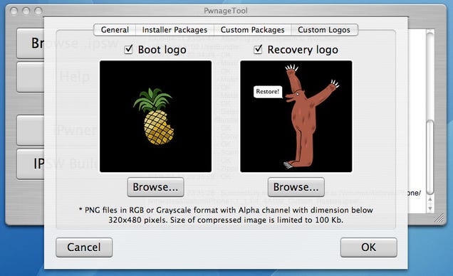The image size is (453, 276).
Task: Click the resize grip of PwnageTool window
Action: coord(439,218)
